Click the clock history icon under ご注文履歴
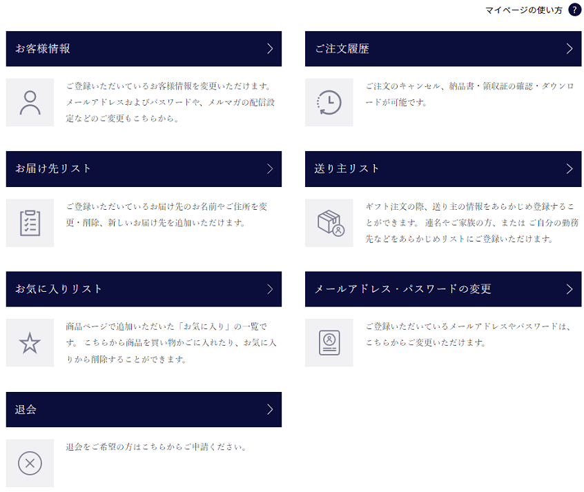 (329, 103)
